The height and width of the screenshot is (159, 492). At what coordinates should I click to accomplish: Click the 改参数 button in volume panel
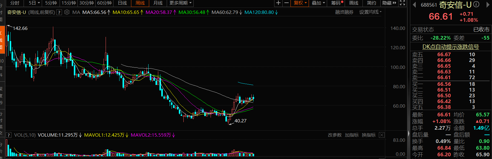click(x=335, y=135)
